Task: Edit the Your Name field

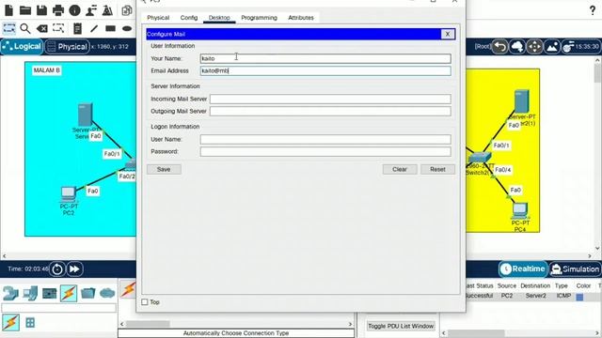Action: [x=325, y=58]
